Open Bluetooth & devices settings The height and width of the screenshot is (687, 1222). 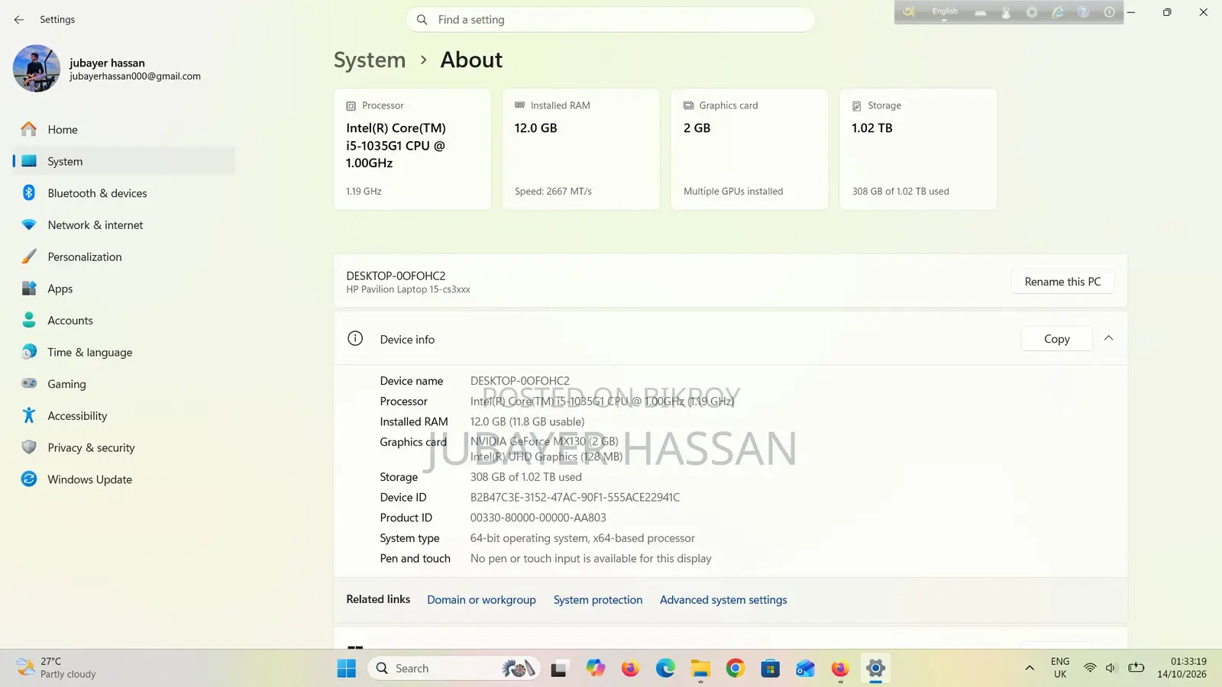tap(124, 193)
